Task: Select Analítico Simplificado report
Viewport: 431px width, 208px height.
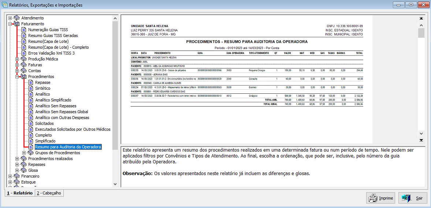Action: pos(53,100)
